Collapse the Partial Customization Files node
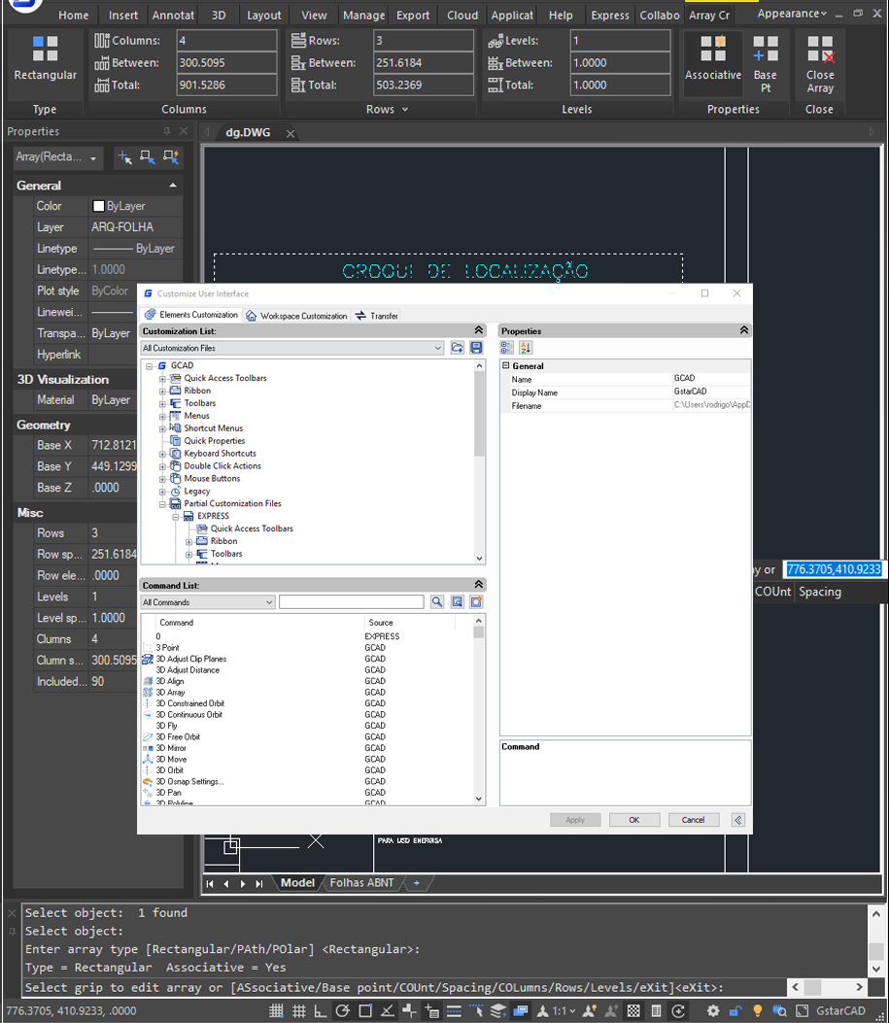This screenshot has width=889, height=1023. [162, 504]
